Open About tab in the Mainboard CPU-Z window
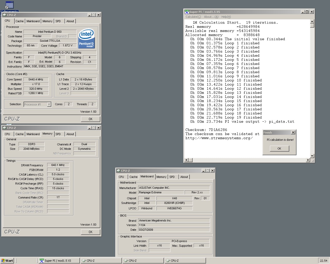Image resolution: width=330 pixels, height=264 pixels. point(184,177)
